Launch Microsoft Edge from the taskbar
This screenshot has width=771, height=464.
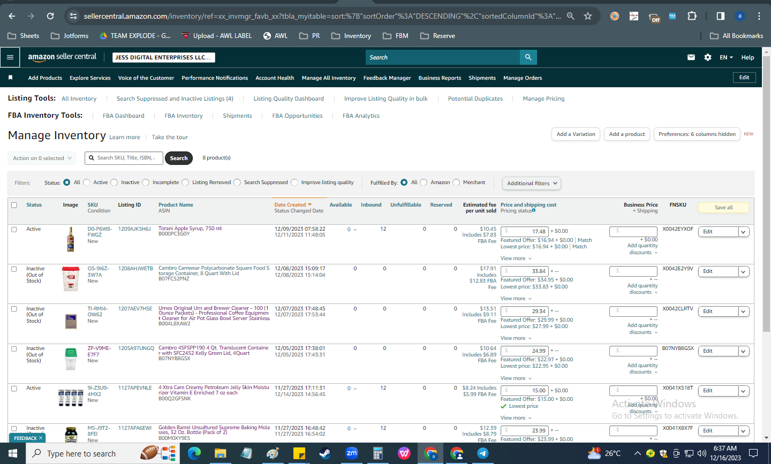point(194,453)
